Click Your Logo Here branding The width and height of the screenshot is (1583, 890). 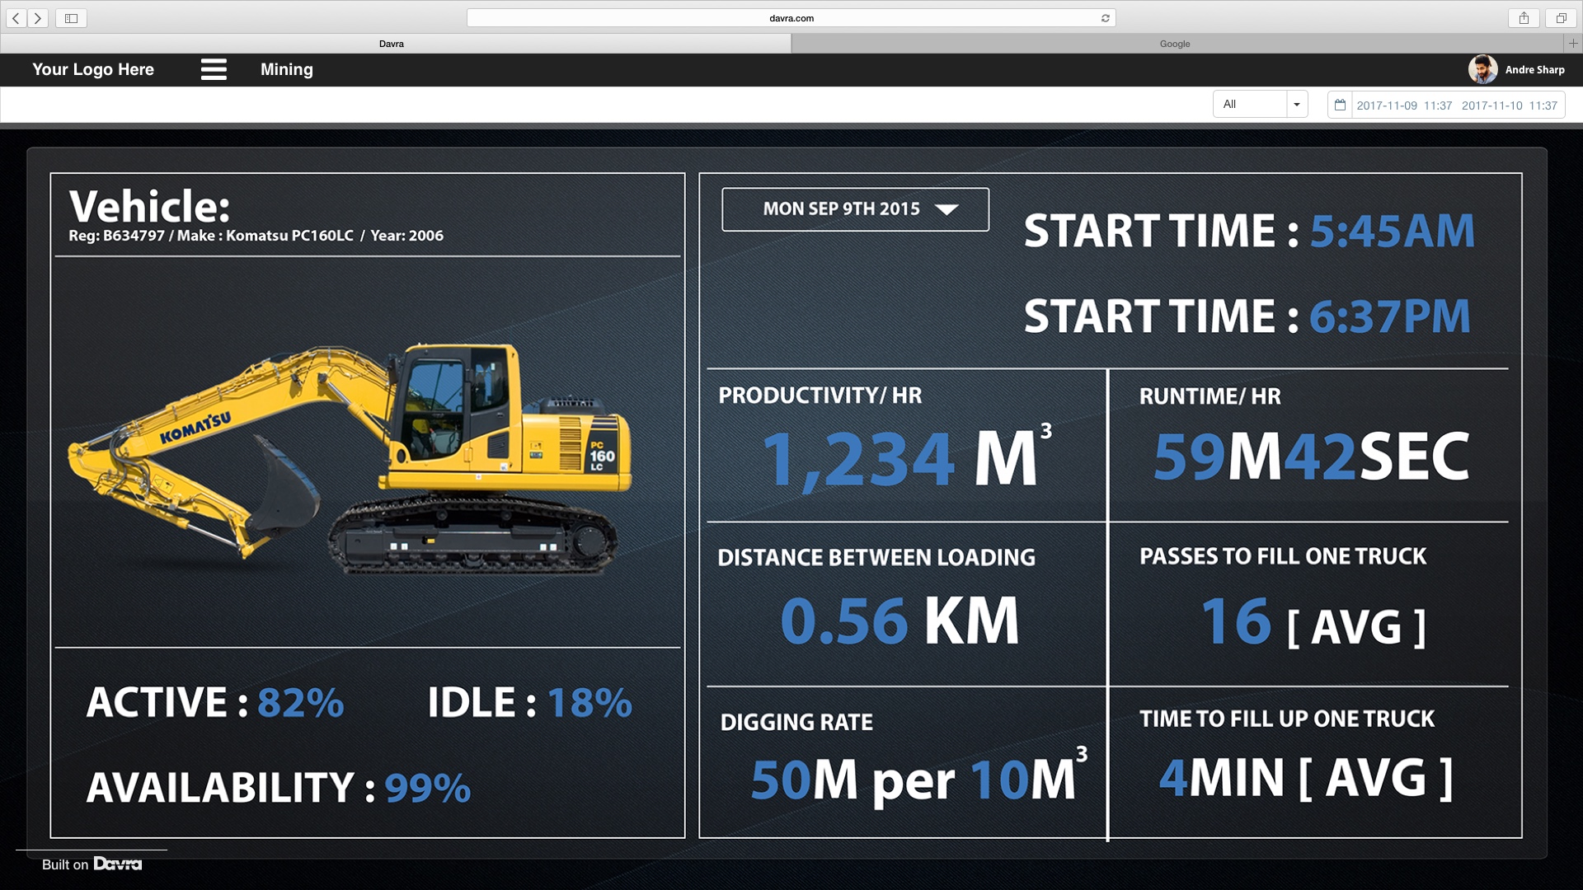(93, 69)
